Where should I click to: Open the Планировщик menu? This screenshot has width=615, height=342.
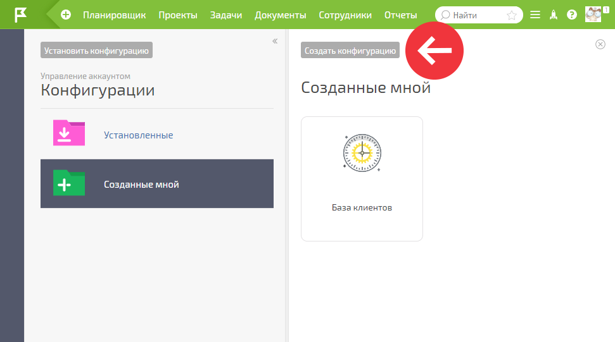pyautogui.click(x=114, y=15)
